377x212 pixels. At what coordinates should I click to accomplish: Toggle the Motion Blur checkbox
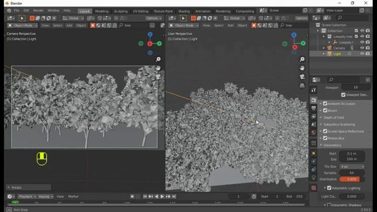325,138
